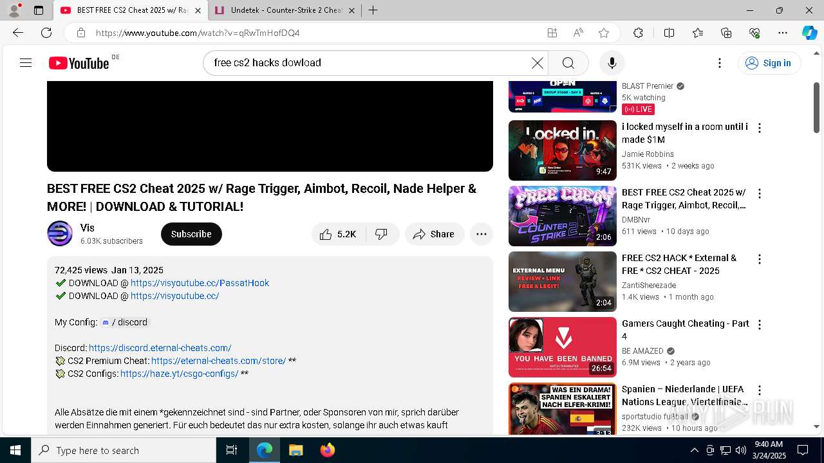Subscribe to the Vis channel
Screen dimensions: 824x463
pyautogui.click(x=191, y=234)
